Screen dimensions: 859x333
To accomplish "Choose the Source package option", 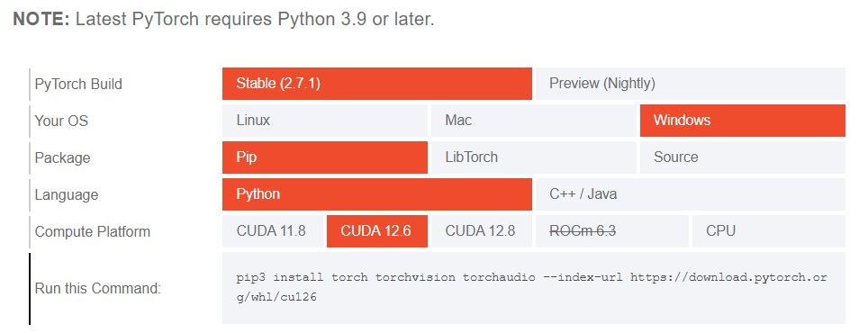I will [743, 157].
